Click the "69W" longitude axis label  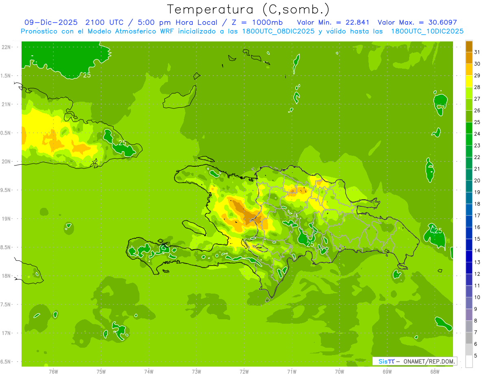click(x=387, y=371)
